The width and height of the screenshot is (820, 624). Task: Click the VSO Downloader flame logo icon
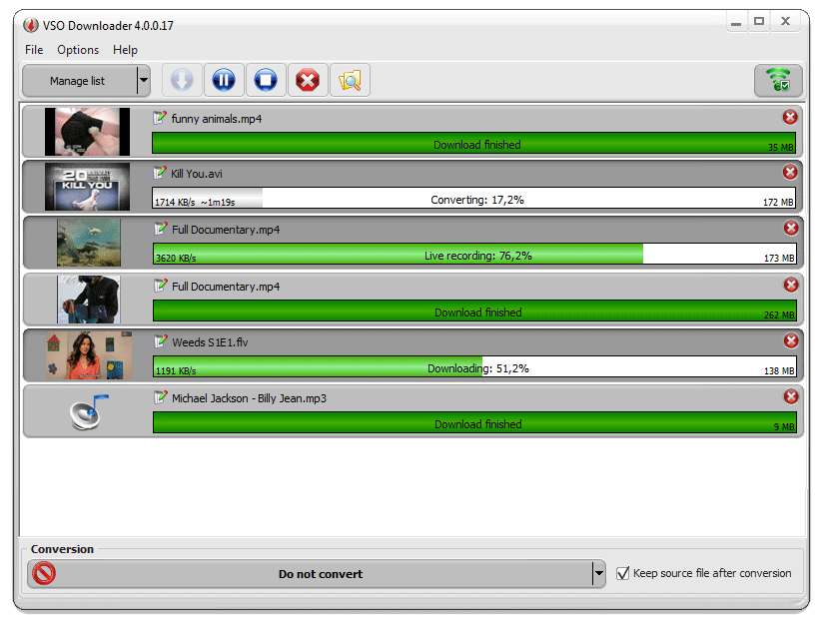(x=31, y=25)
